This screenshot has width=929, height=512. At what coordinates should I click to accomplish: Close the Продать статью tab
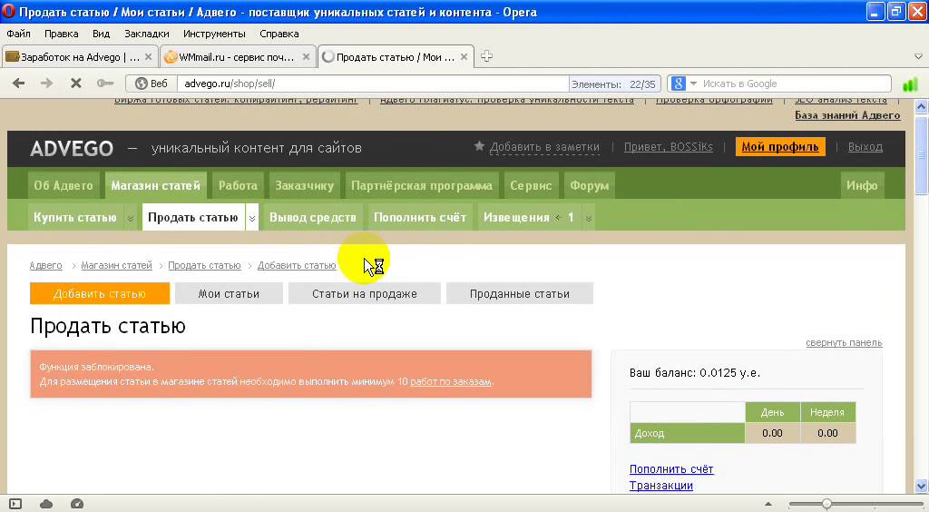click(464, 57)
